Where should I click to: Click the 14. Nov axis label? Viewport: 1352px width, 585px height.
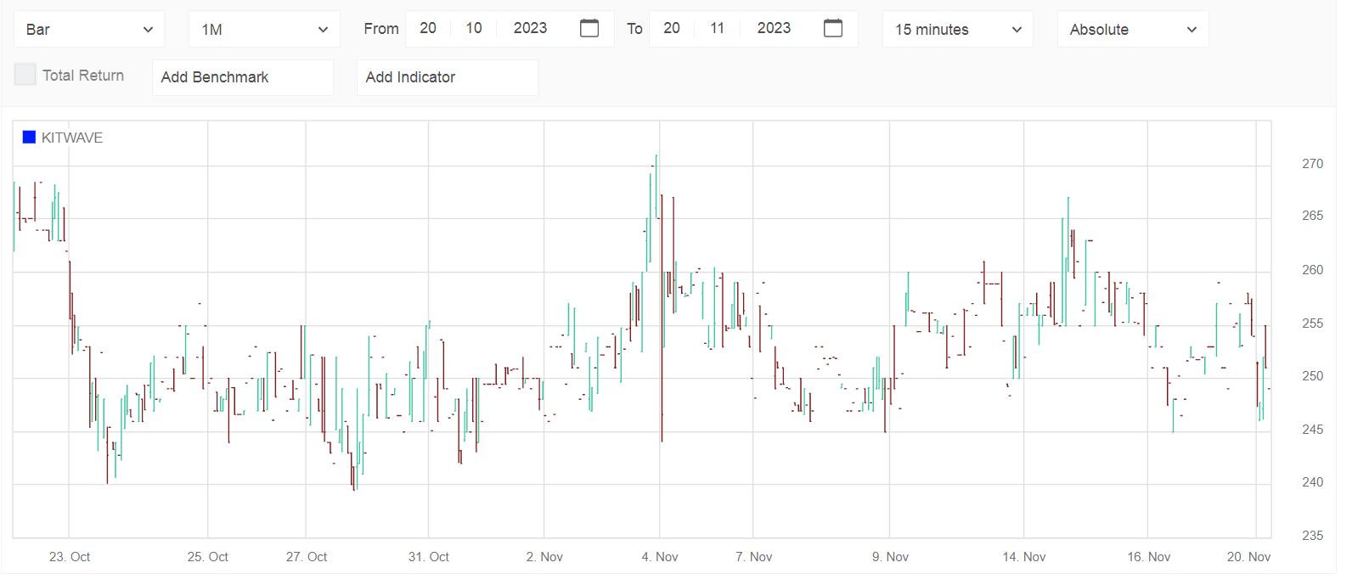click(1024, 557)
